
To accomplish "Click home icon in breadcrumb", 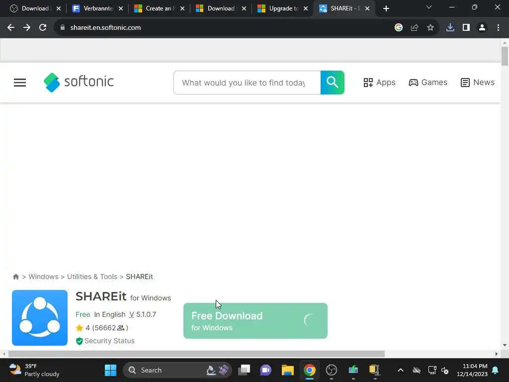I will coord(15,277).
